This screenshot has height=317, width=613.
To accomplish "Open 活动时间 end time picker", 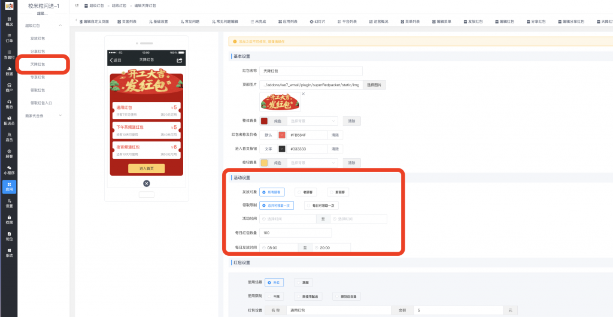I will pyautogui.click(x=359, y=219).
